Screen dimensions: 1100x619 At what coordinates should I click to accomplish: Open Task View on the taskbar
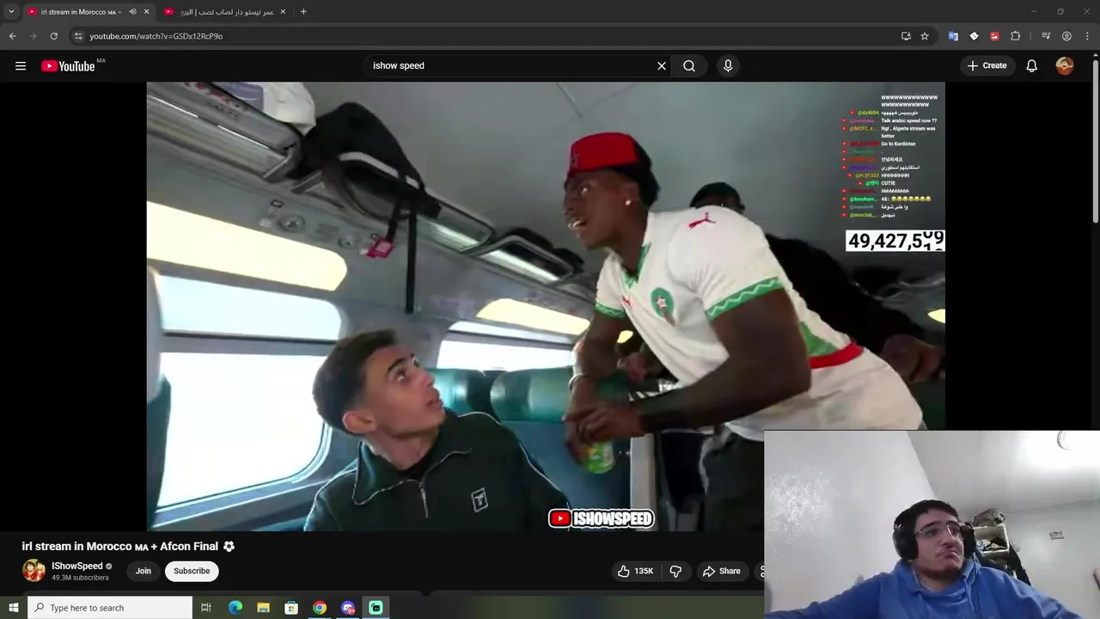click(x=206, y=608)
